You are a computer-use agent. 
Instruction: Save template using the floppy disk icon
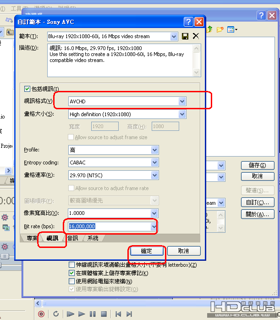coord(185,36)
